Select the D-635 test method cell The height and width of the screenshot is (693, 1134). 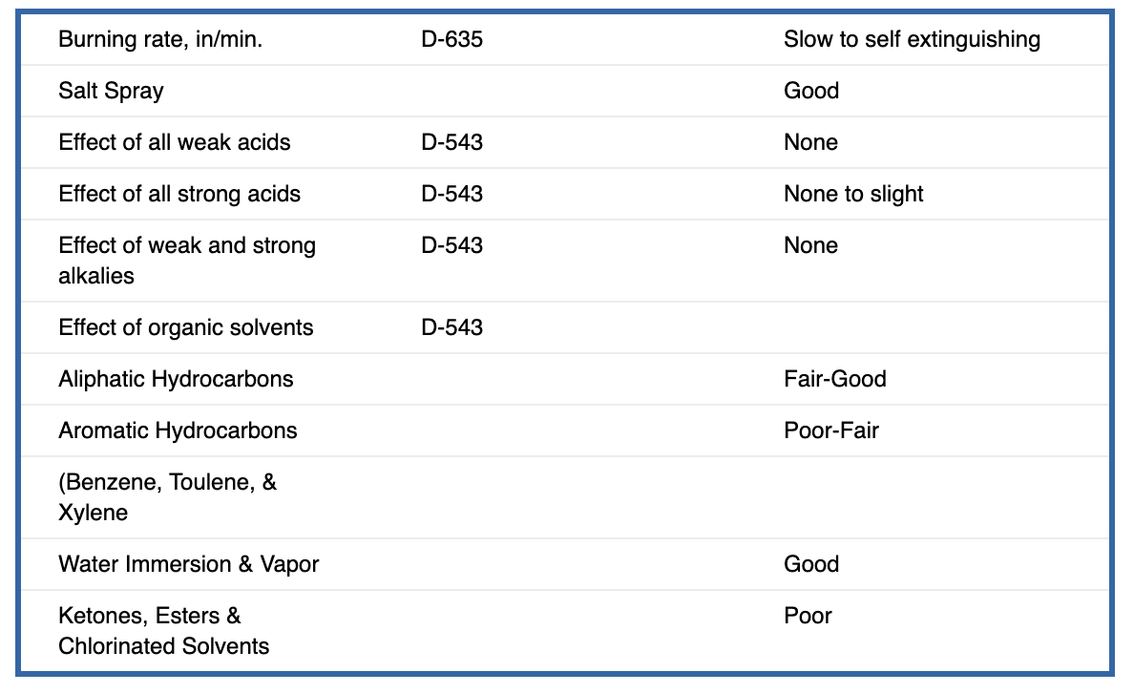click(451, 39)
